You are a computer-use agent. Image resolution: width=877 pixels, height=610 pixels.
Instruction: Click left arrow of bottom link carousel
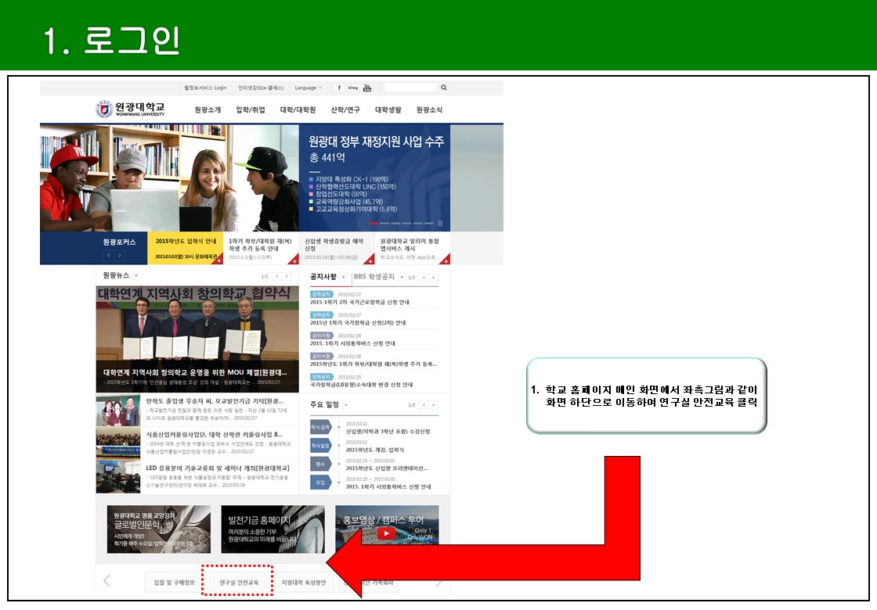107,581
